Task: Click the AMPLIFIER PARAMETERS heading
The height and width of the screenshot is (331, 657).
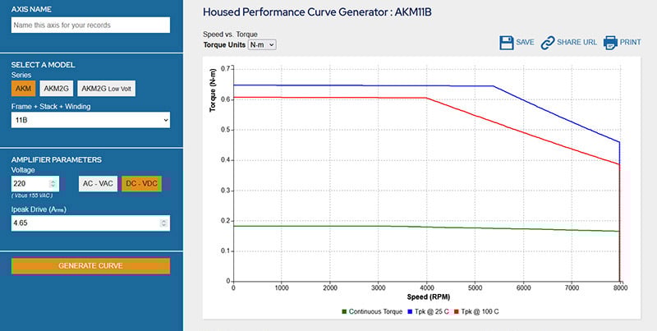Action: (x=57, y=159)
